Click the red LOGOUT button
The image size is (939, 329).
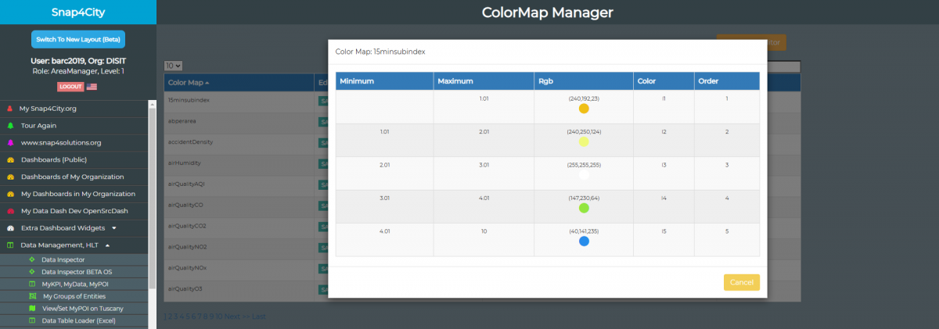70,87
